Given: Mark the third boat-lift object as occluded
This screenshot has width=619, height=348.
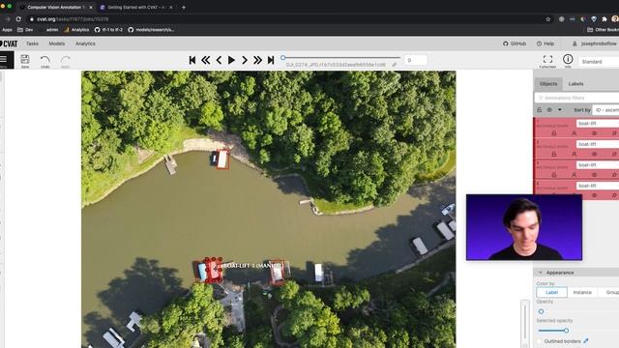Looking at the screenshot, I should coord(574,175).
